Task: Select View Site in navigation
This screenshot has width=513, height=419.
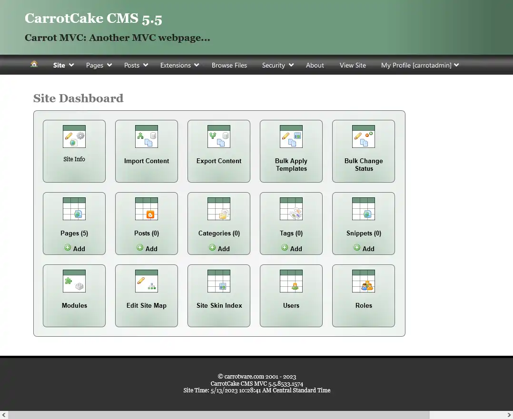Action: 353,66
